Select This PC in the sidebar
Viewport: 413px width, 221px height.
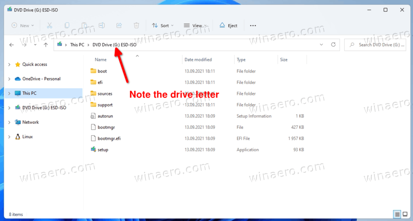point(29,94)
